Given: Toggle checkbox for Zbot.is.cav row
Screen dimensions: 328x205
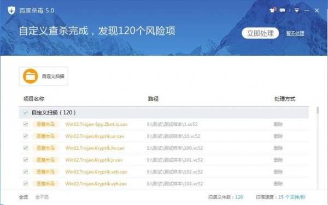Looking at the screenshot, I should point(26,124).
